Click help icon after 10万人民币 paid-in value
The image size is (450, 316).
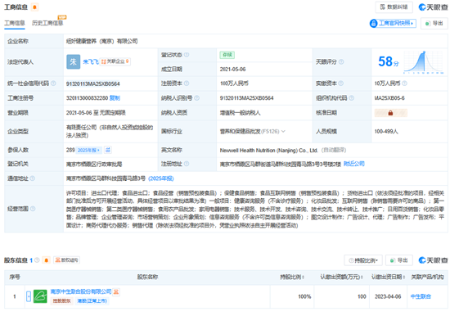(x=404, y=84)
